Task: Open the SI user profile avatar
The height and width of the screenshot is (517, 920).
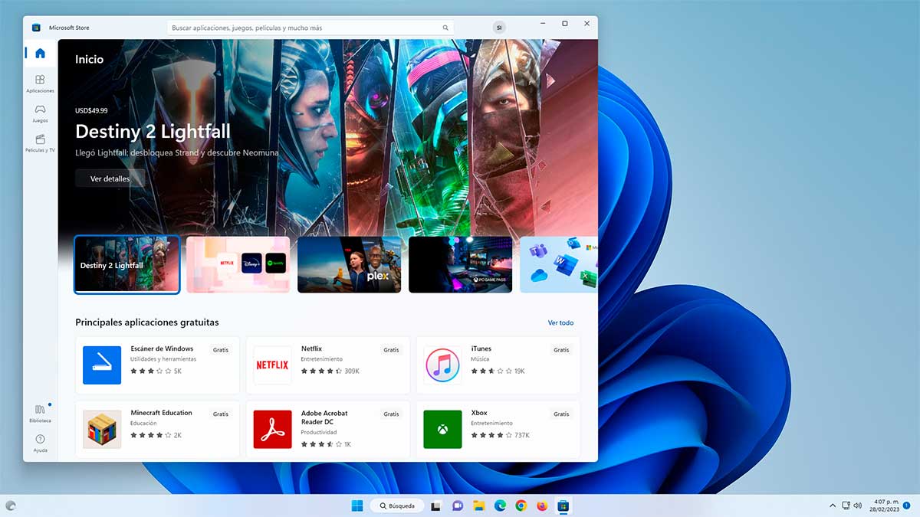Action: (x=499, y=28)
